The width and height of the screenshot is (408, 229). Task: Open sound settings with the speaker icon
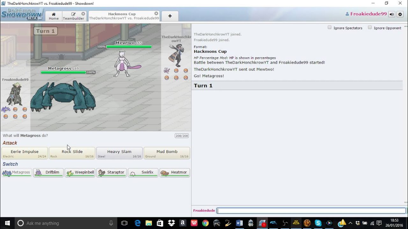tap(392, 14)
